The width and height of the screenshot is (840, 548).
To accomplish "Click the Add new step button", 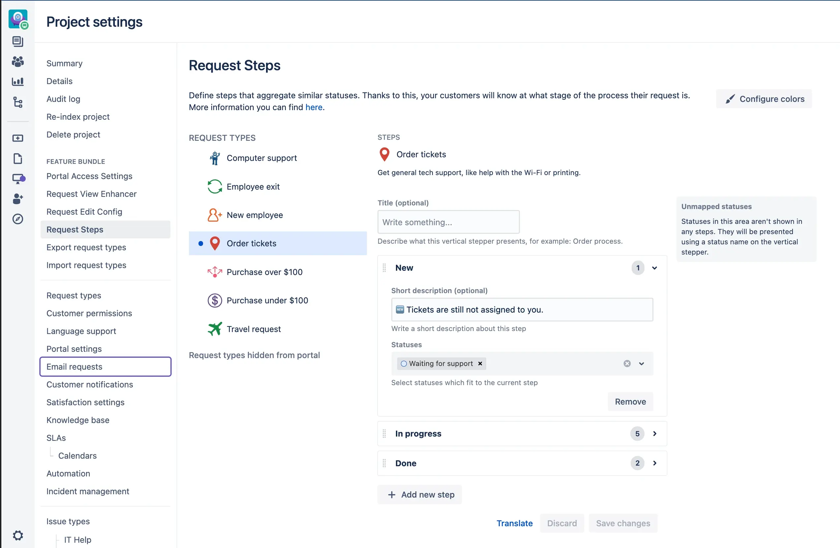I will 420,494.
